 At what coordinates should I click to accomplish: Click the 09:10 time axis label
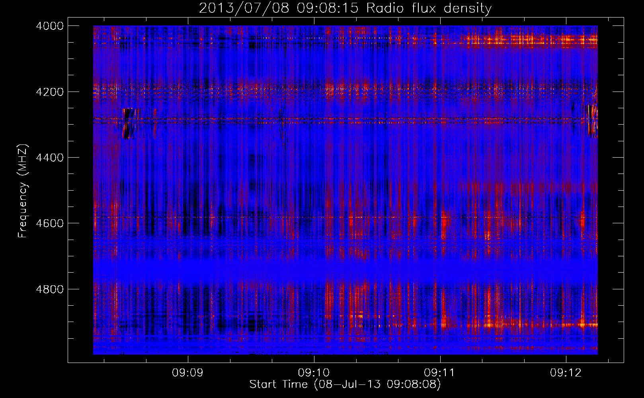click(314, 373)
